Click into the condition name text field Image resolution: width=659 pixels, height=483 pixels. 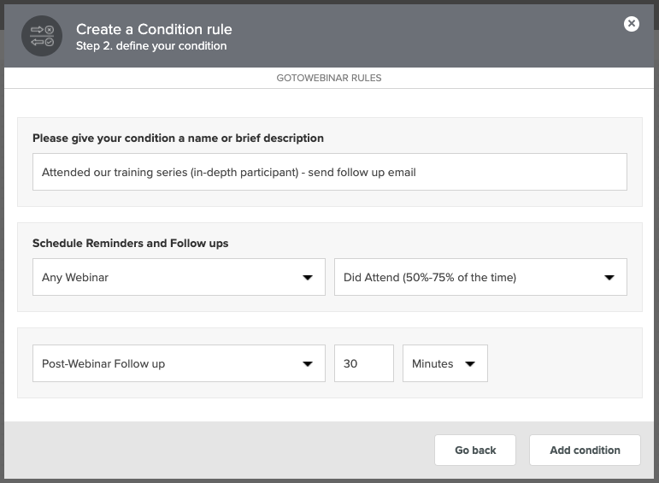330,172
